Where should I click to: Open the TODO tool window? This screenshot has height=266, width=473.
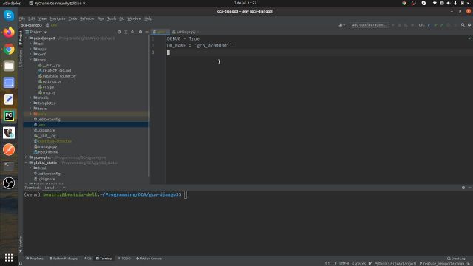125,259
